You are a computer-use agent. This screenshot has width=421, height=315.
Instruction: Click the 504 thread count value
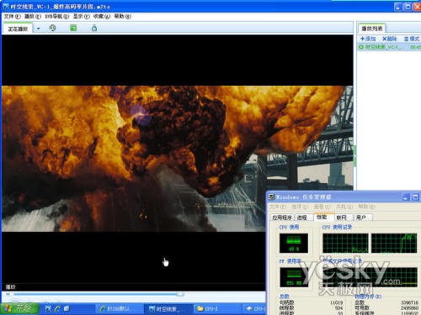338,308
